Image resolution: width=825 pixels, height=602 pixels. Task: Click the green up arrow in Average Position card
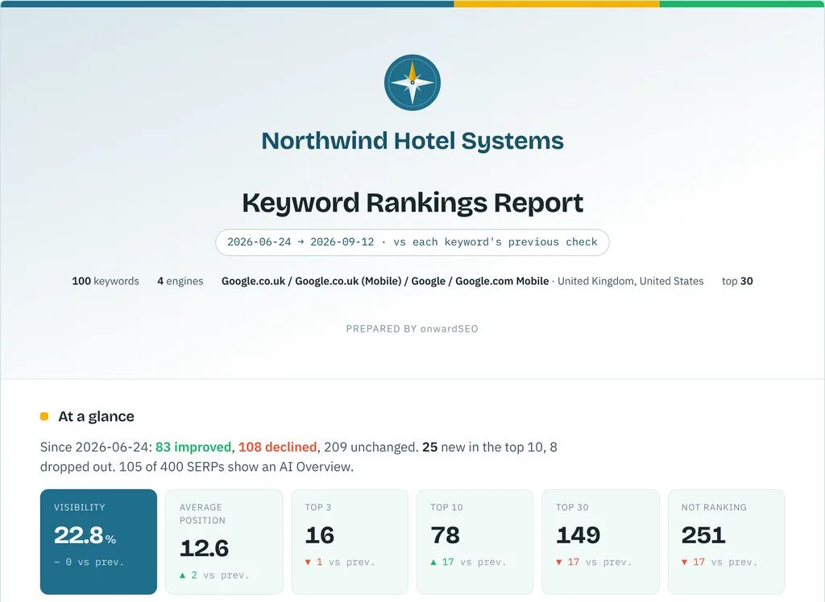point(183,575)
